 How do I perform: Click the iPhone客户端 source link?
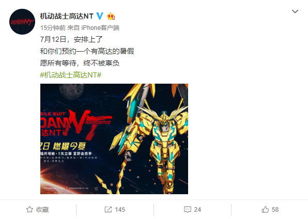click(x=100, y=28)
